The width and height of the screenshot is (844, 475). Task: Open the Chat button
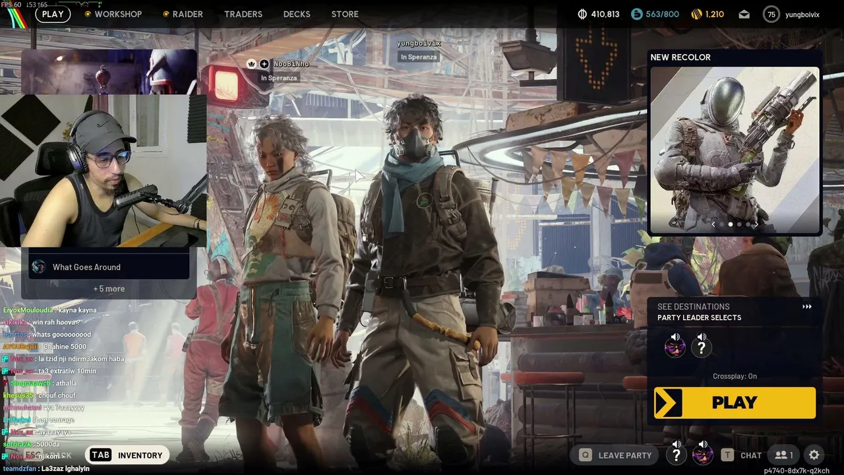742,455
